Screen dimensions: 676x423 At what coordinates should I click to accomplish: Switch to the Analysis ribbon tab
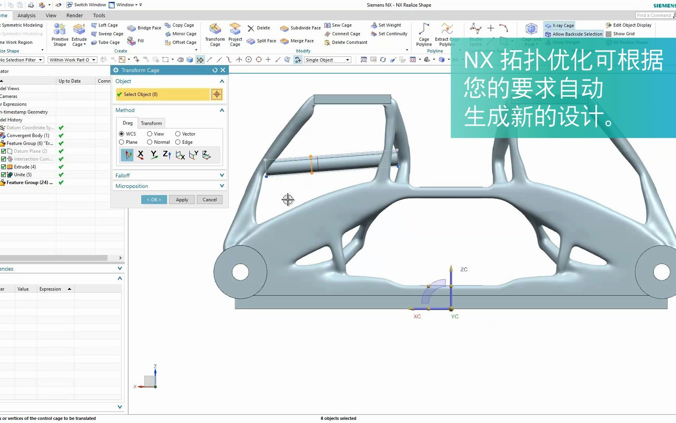click(27, 15)
